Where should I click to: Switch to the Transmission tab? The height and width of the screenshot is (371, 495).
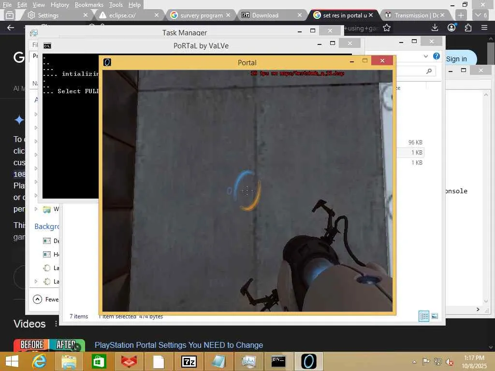[415, 15]
